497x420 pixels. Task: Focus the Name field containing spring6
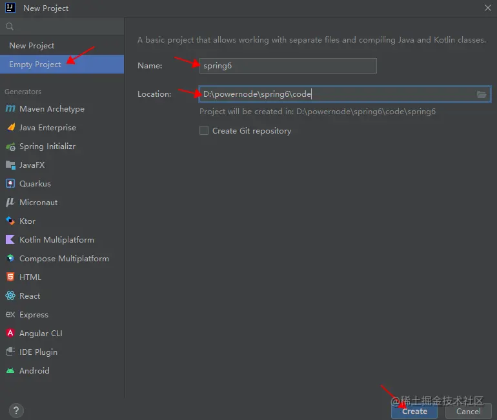coord(288,66)
